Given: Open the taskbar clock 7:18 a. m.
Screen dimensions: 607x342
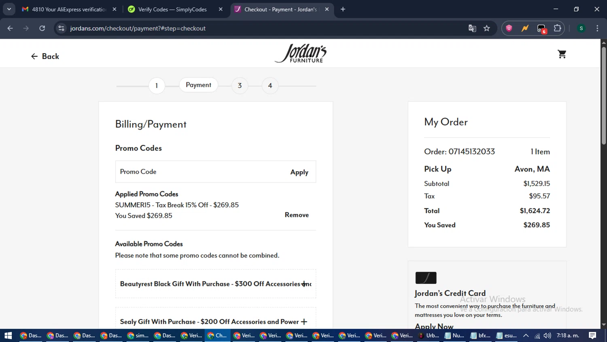Looking at the screenshot, I should point(568,336).
